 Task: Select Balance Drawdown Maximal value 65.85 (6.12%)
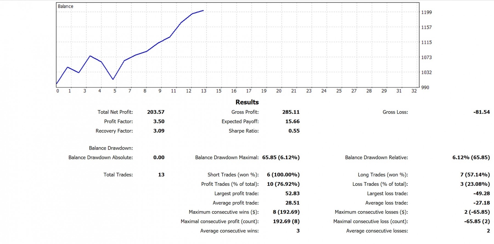[281, 158]
